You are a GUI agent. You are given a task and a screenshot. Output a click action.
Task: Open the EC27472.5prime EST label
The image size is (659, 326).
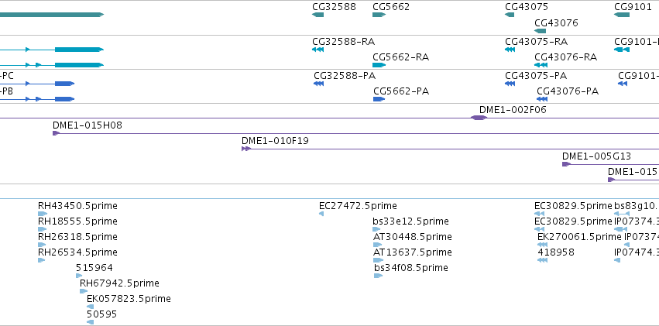pos(358,206)
